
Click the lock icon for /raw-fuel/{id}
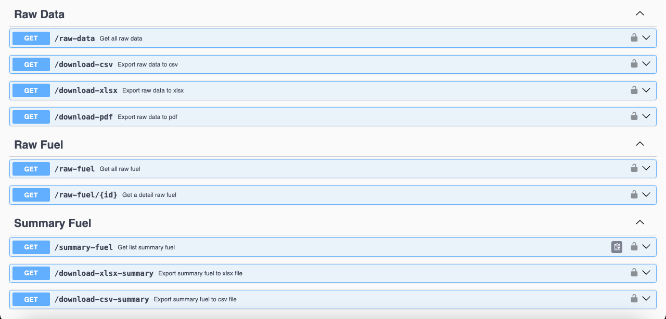[x=634, y=194]
